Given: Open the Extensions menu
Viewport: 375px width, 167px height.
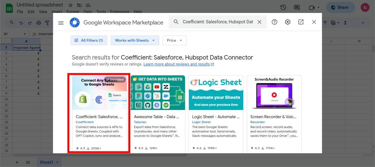Looking at the screenshot, I should [x=119, y=12].
